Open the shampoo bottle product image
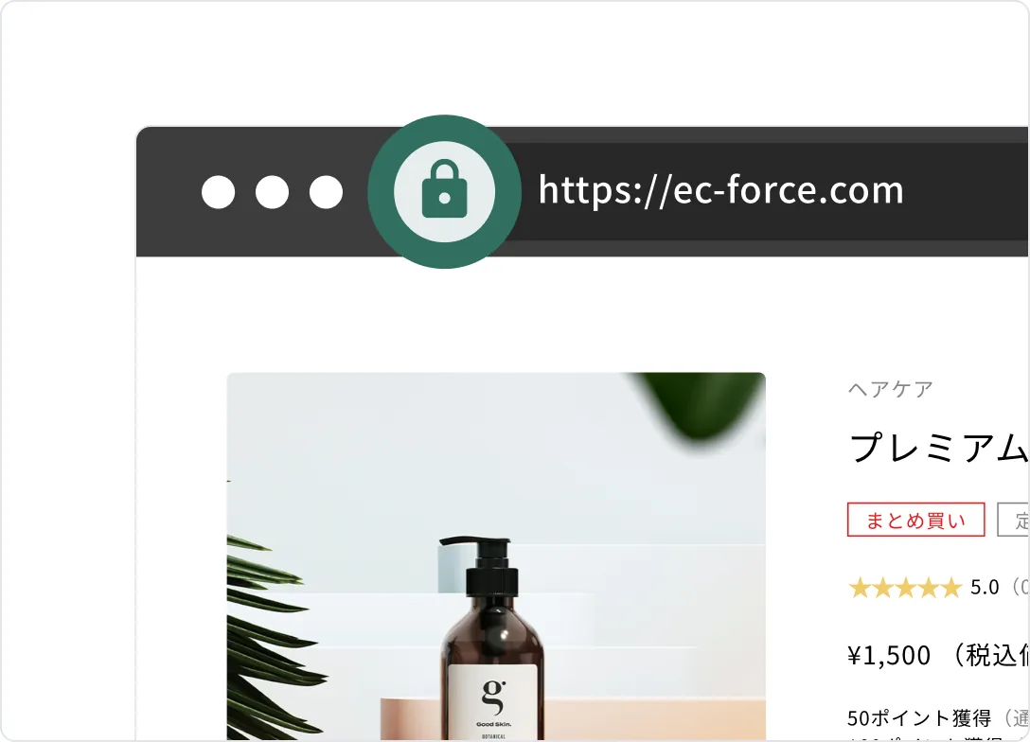 (496, 556)
